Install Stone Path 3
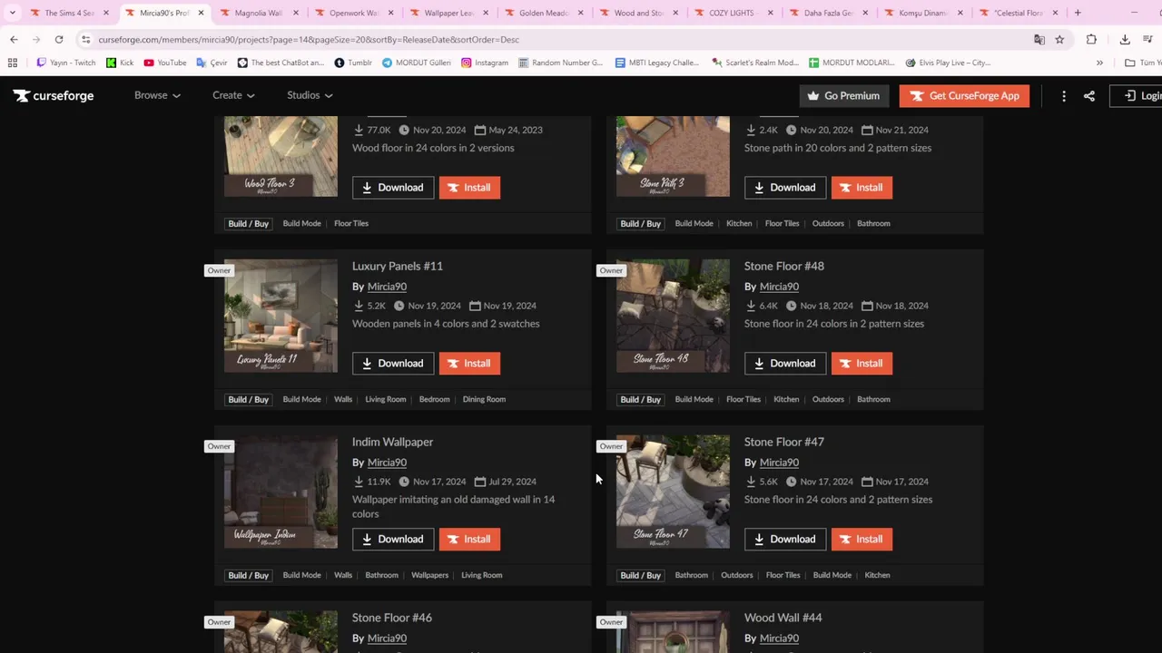1162x653 pixels. click(862, 188)
